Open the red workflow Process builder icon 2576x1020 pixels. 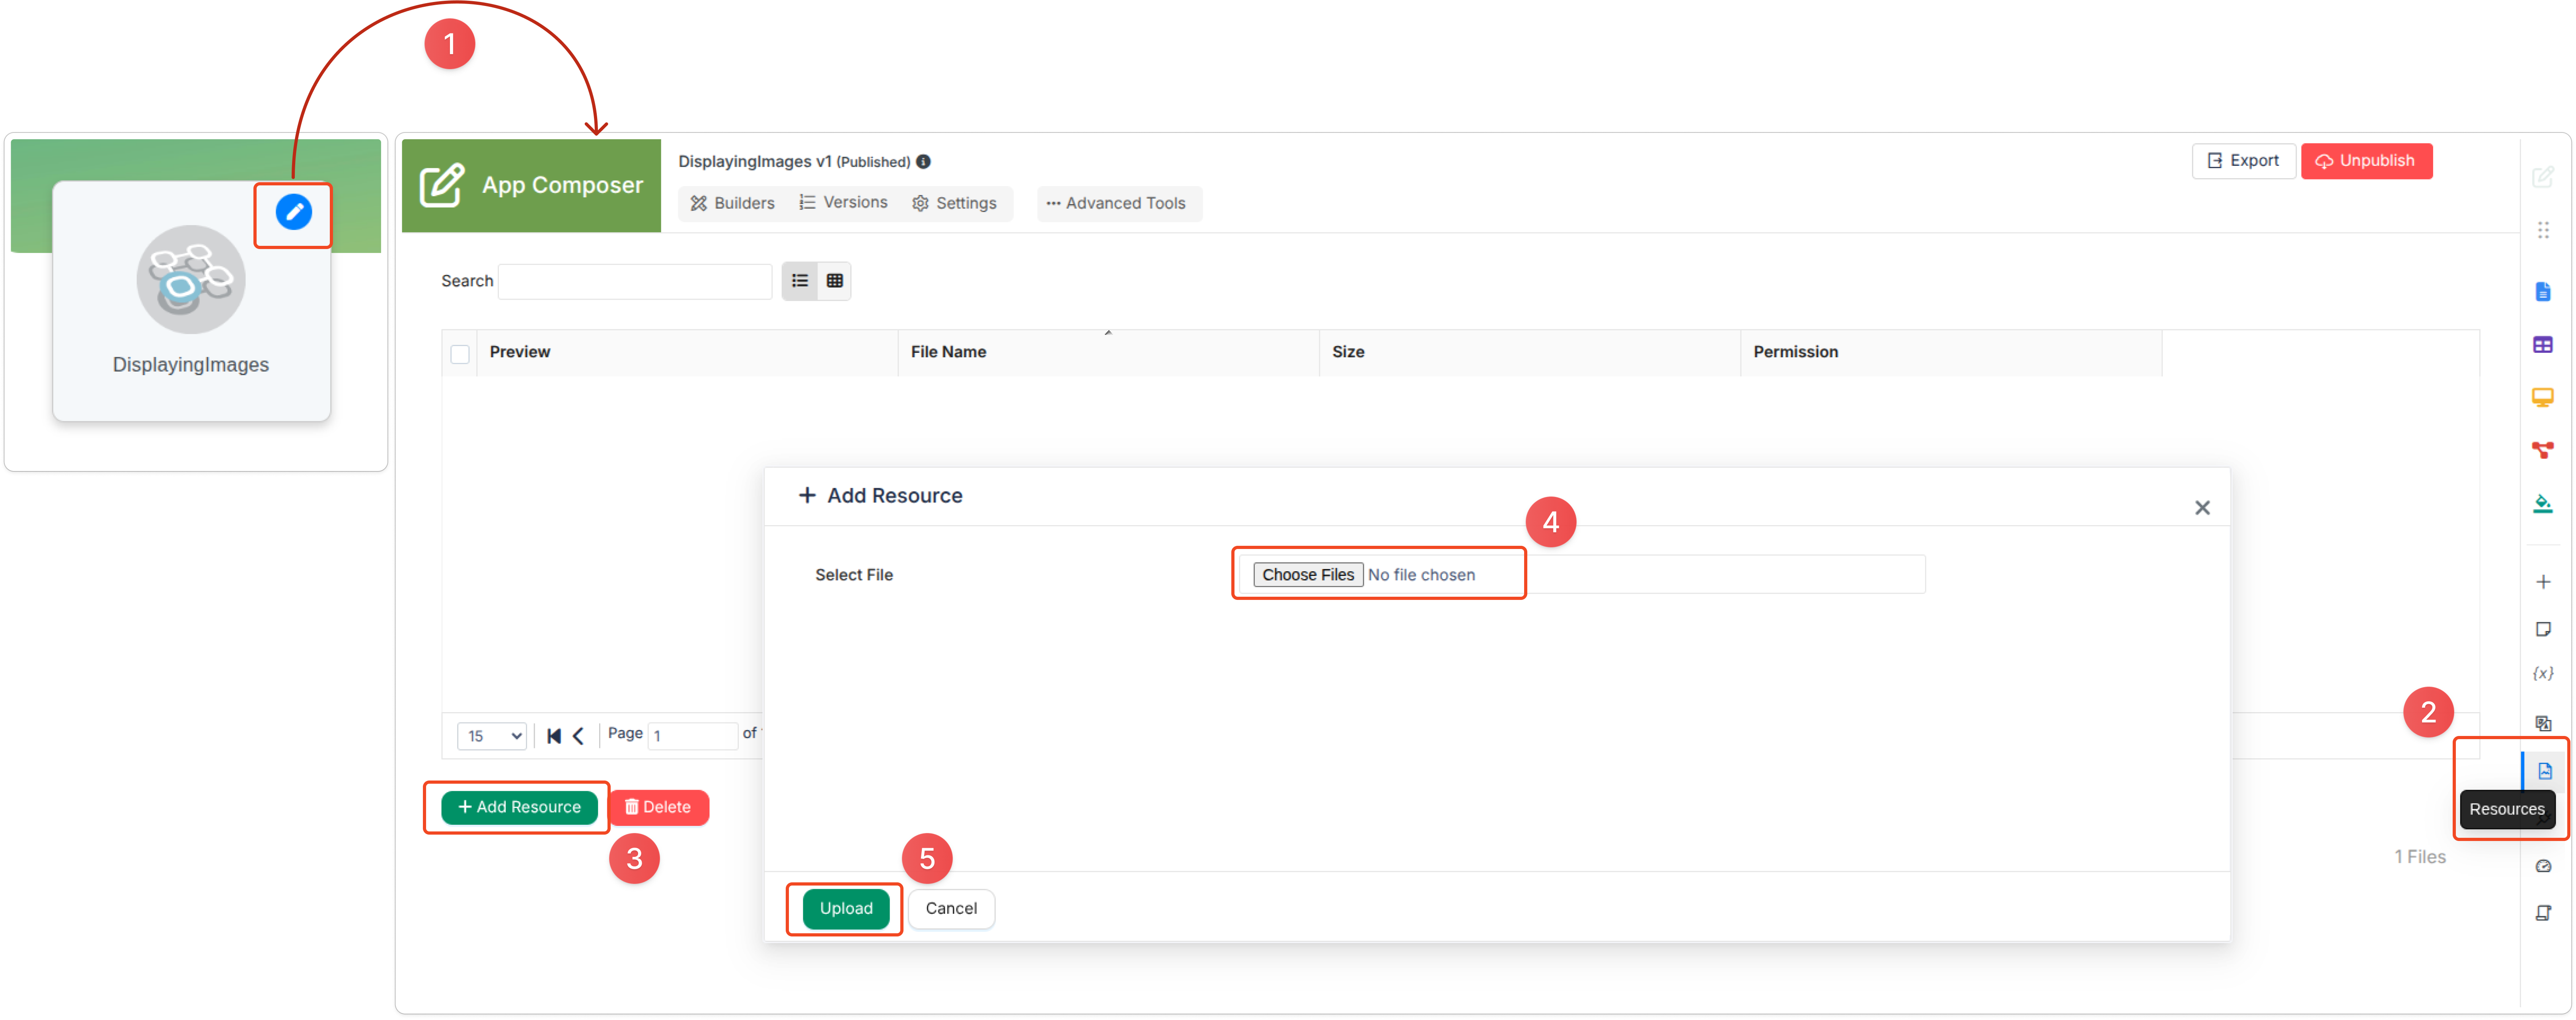point(2542,450)
